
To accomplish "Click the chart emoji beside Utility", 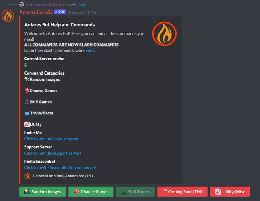I will (27, 124).
